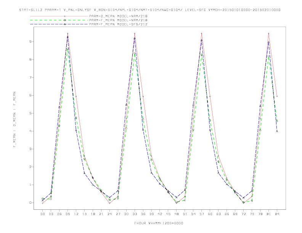This screenshot has width=302, height=233.
Task: Click x-axis forecast hour label 00
Action: 43,214
